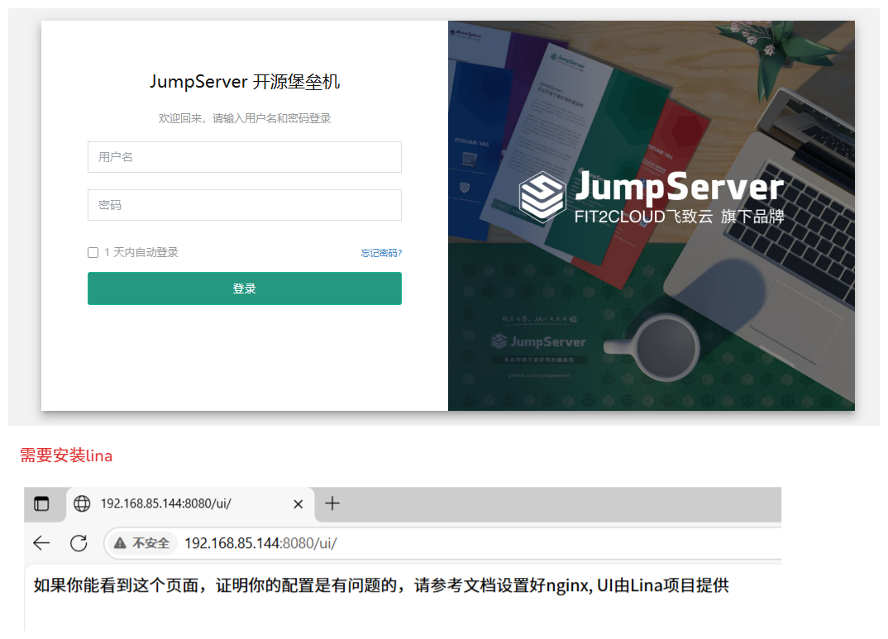This screenshot has height=639, width=888.
Task: Click the FIT2CLOUD飞致云 旗下品牌 banner text
Action: point(679,217)
